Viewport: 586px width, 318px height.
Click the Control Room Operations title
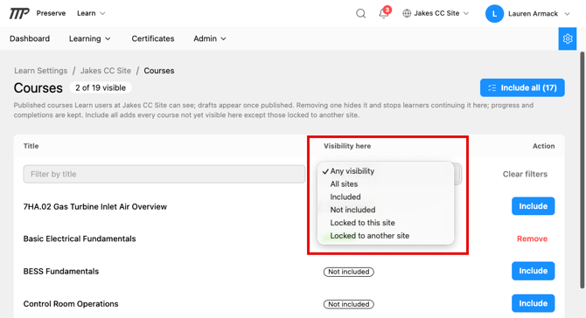(x=71, y=304)
